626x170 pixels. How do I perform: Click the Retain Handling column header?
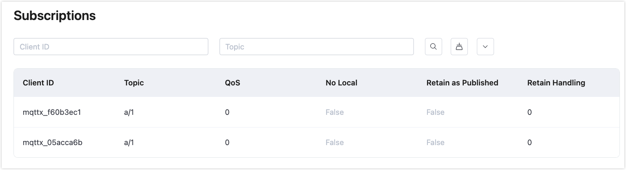[556, 83]
